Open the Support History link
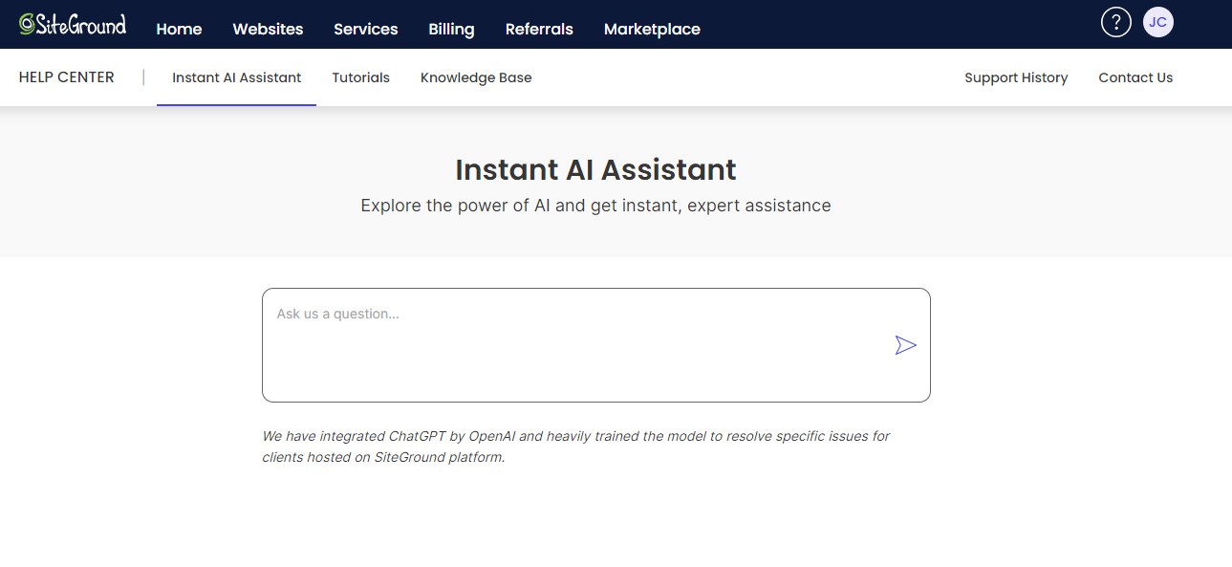This screenshot has width=1232, height=567. pyautogui.click(x=1016, y=77)
